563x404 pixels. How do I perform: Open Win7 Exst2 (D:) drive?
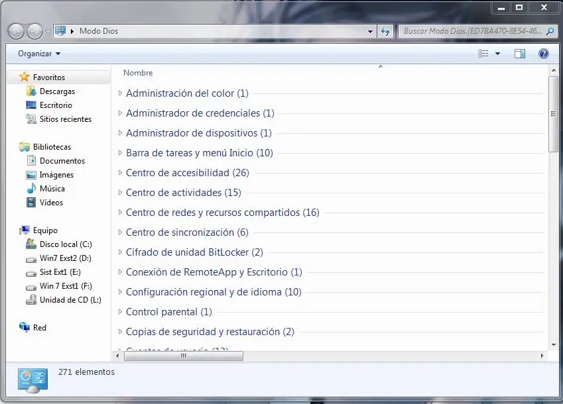tap(66, 258)
